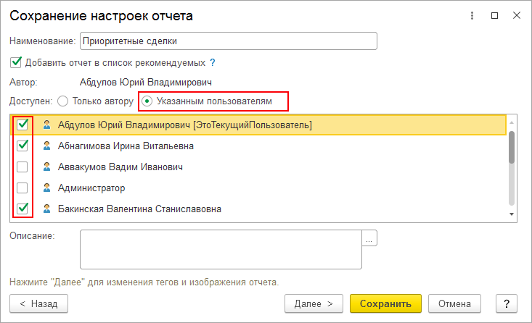Uncheck Бакинская Валентина Станиславовна
This screenshot has height=323, width=532.
coord(22,209)
